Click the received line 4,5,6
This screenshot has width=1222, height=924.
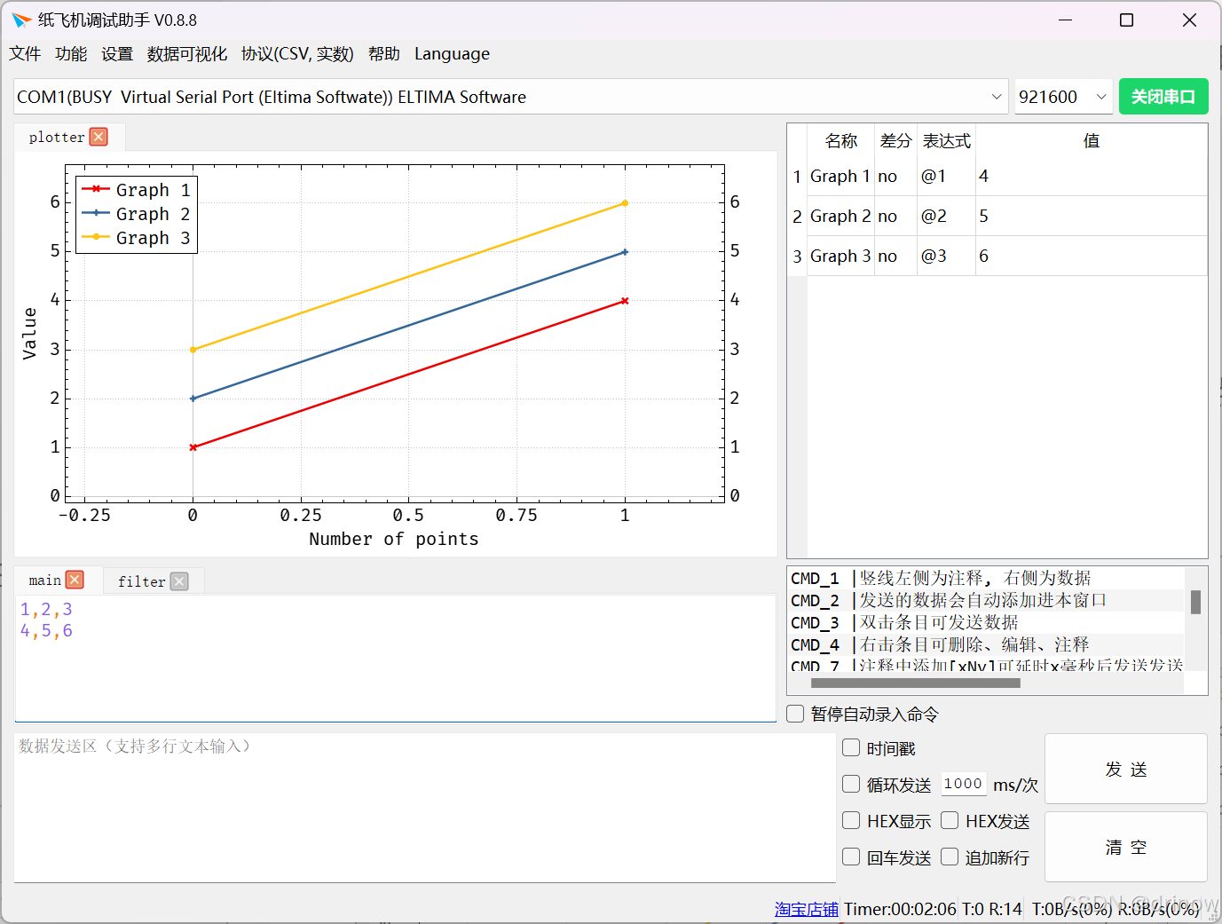[x=46, y=630]
